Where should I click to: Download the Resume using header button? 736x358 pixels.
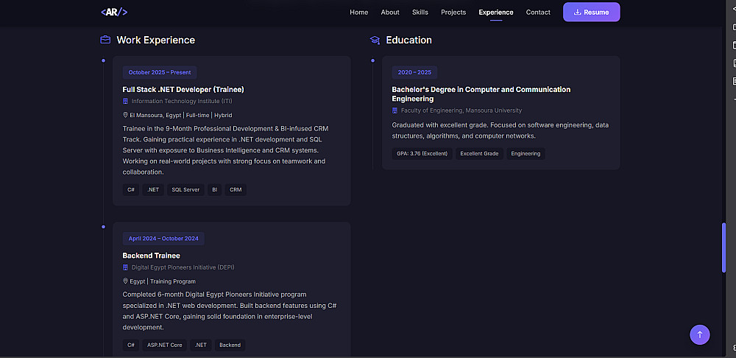(591, 12)
